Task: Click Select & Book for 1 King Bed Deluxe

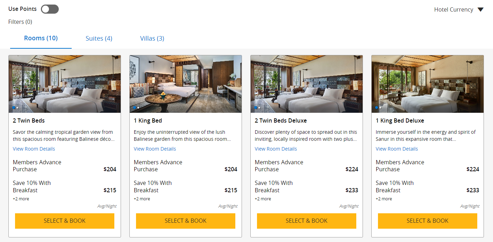Action: click(x=427, y=221)
